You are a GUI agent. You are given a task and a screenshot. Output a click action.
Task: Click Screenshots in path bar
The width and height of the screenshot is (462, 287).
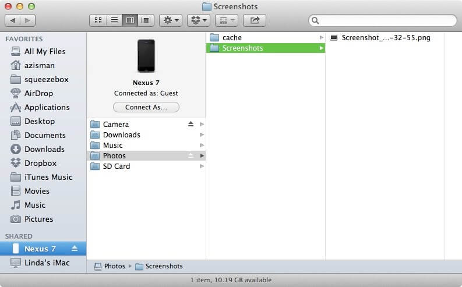[159, 266]
